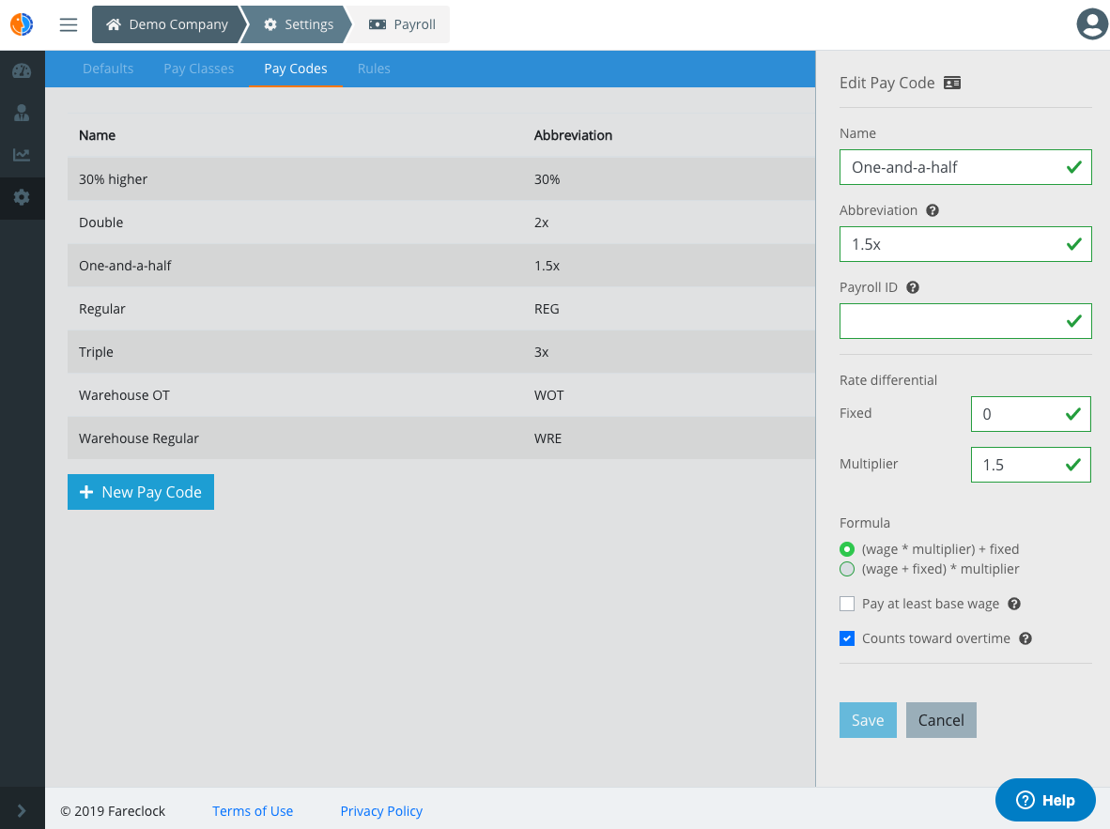The width and height of the screenshot is (1110, 829).
Task: Open the Privacy Policy link
Action: pyautogui.click(x=381, y=811)
